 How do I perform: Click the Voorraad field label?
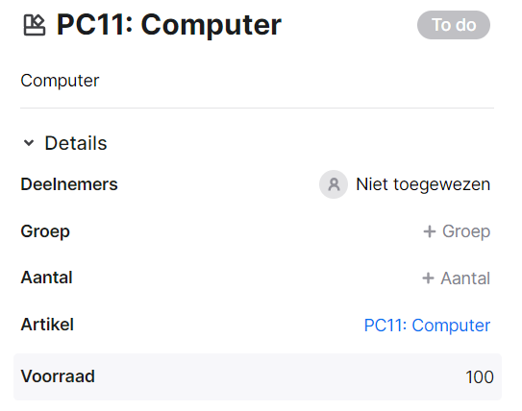tap(58, 376)
